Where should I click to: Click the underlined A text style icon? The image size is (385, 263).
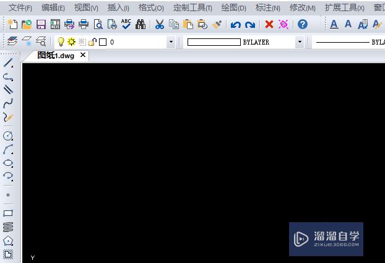334,24
